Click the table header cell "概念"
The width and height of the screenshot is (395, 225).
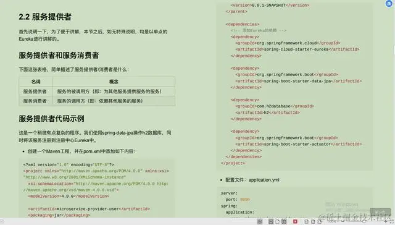pyautogui.click(x=114, y=82)
